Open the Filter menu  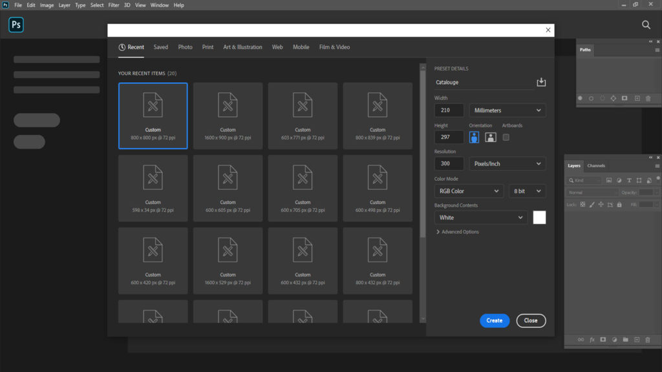pyautogui.click(x=114, y=5)
